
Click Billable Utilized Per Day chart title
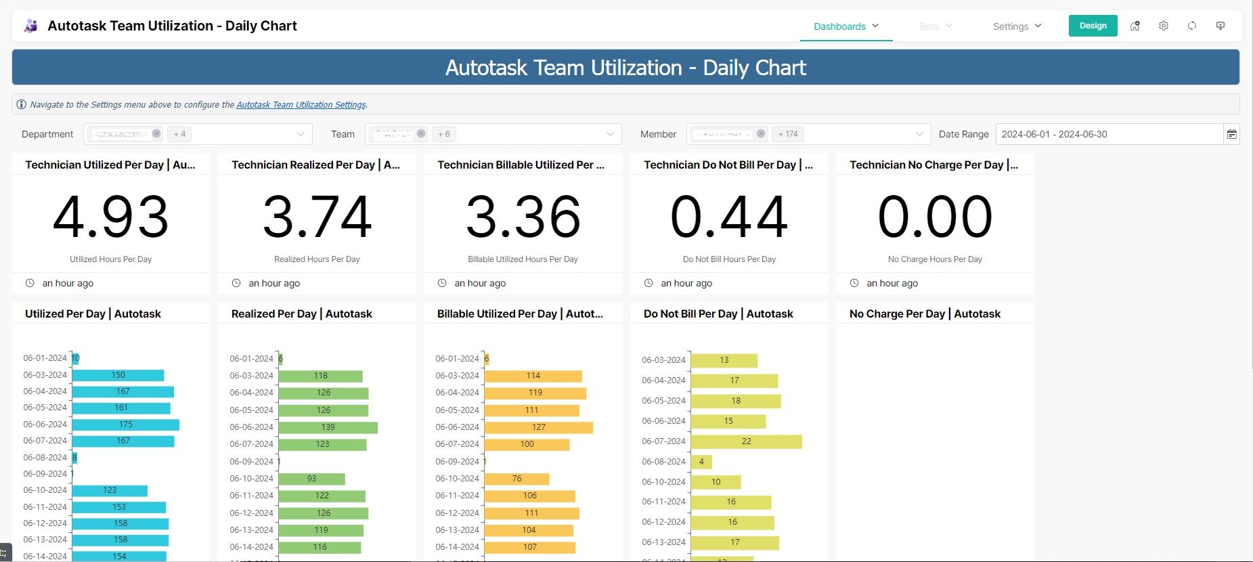click(520, 314)
